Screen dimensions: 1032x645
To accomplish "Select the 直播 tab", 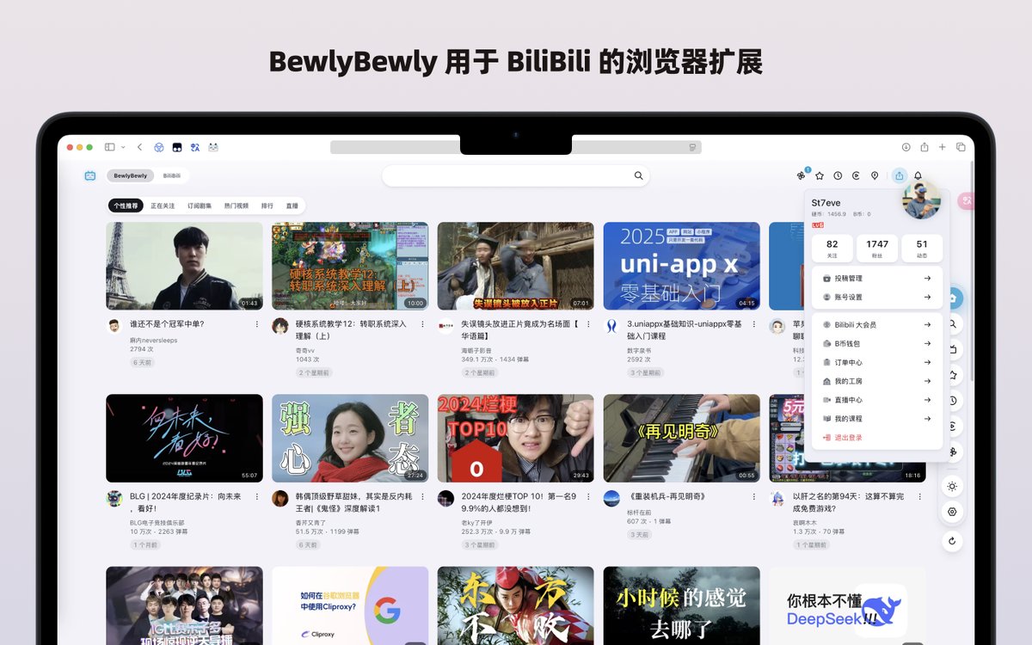I will pos(292,206).
